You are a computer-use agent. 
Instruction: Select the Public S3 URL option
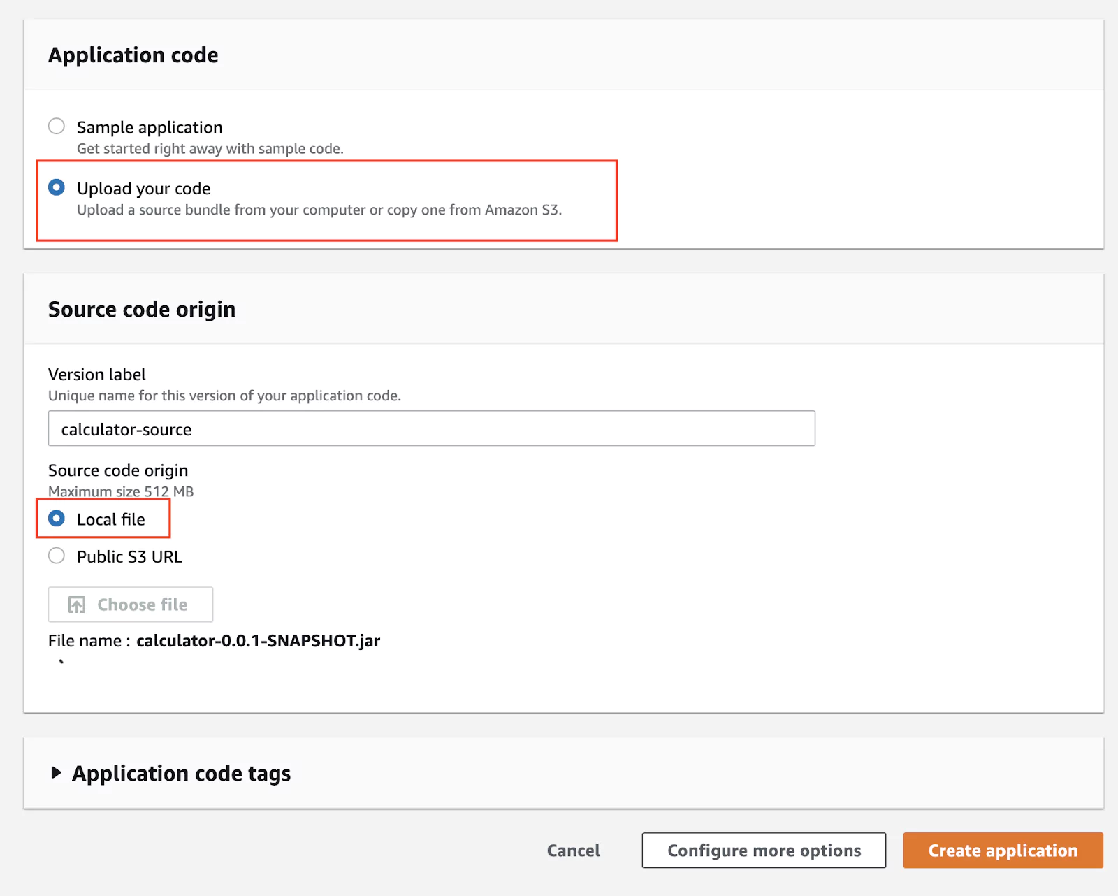point(57,556)
